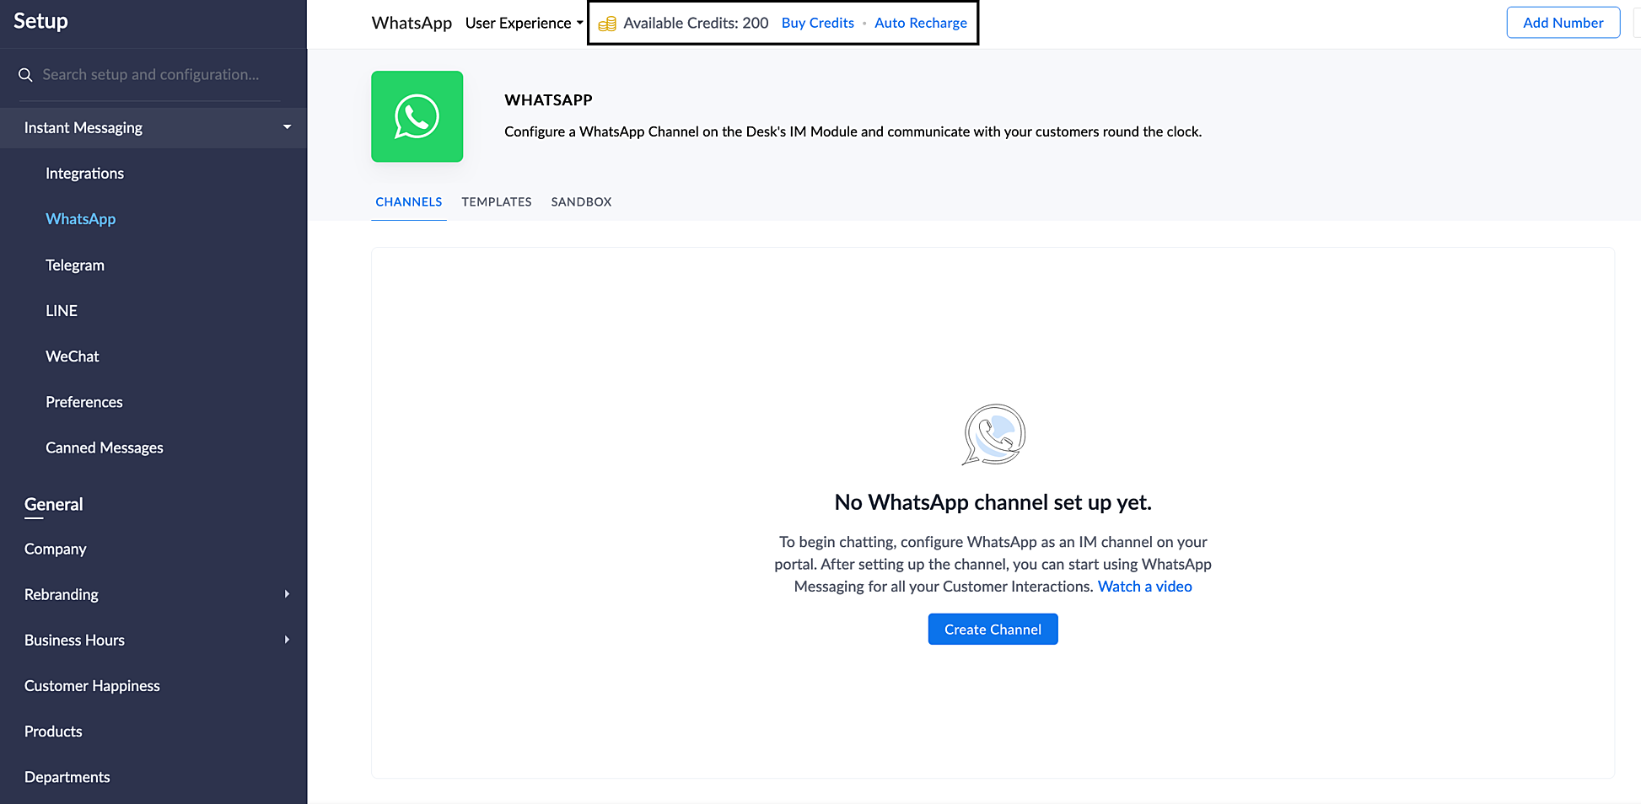Switch to the Sandbox tab
The height and width of the screenshot is (804, 1641).
[581, 202]
